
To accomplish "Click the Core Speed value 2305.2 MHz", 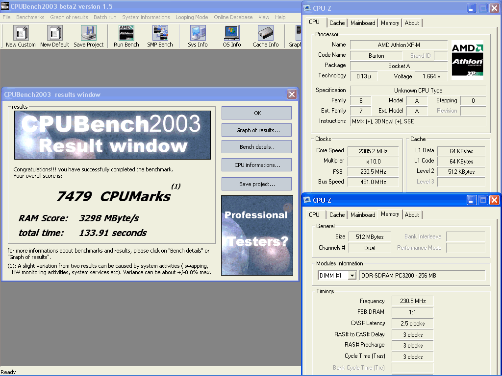I will pos(373,151).
